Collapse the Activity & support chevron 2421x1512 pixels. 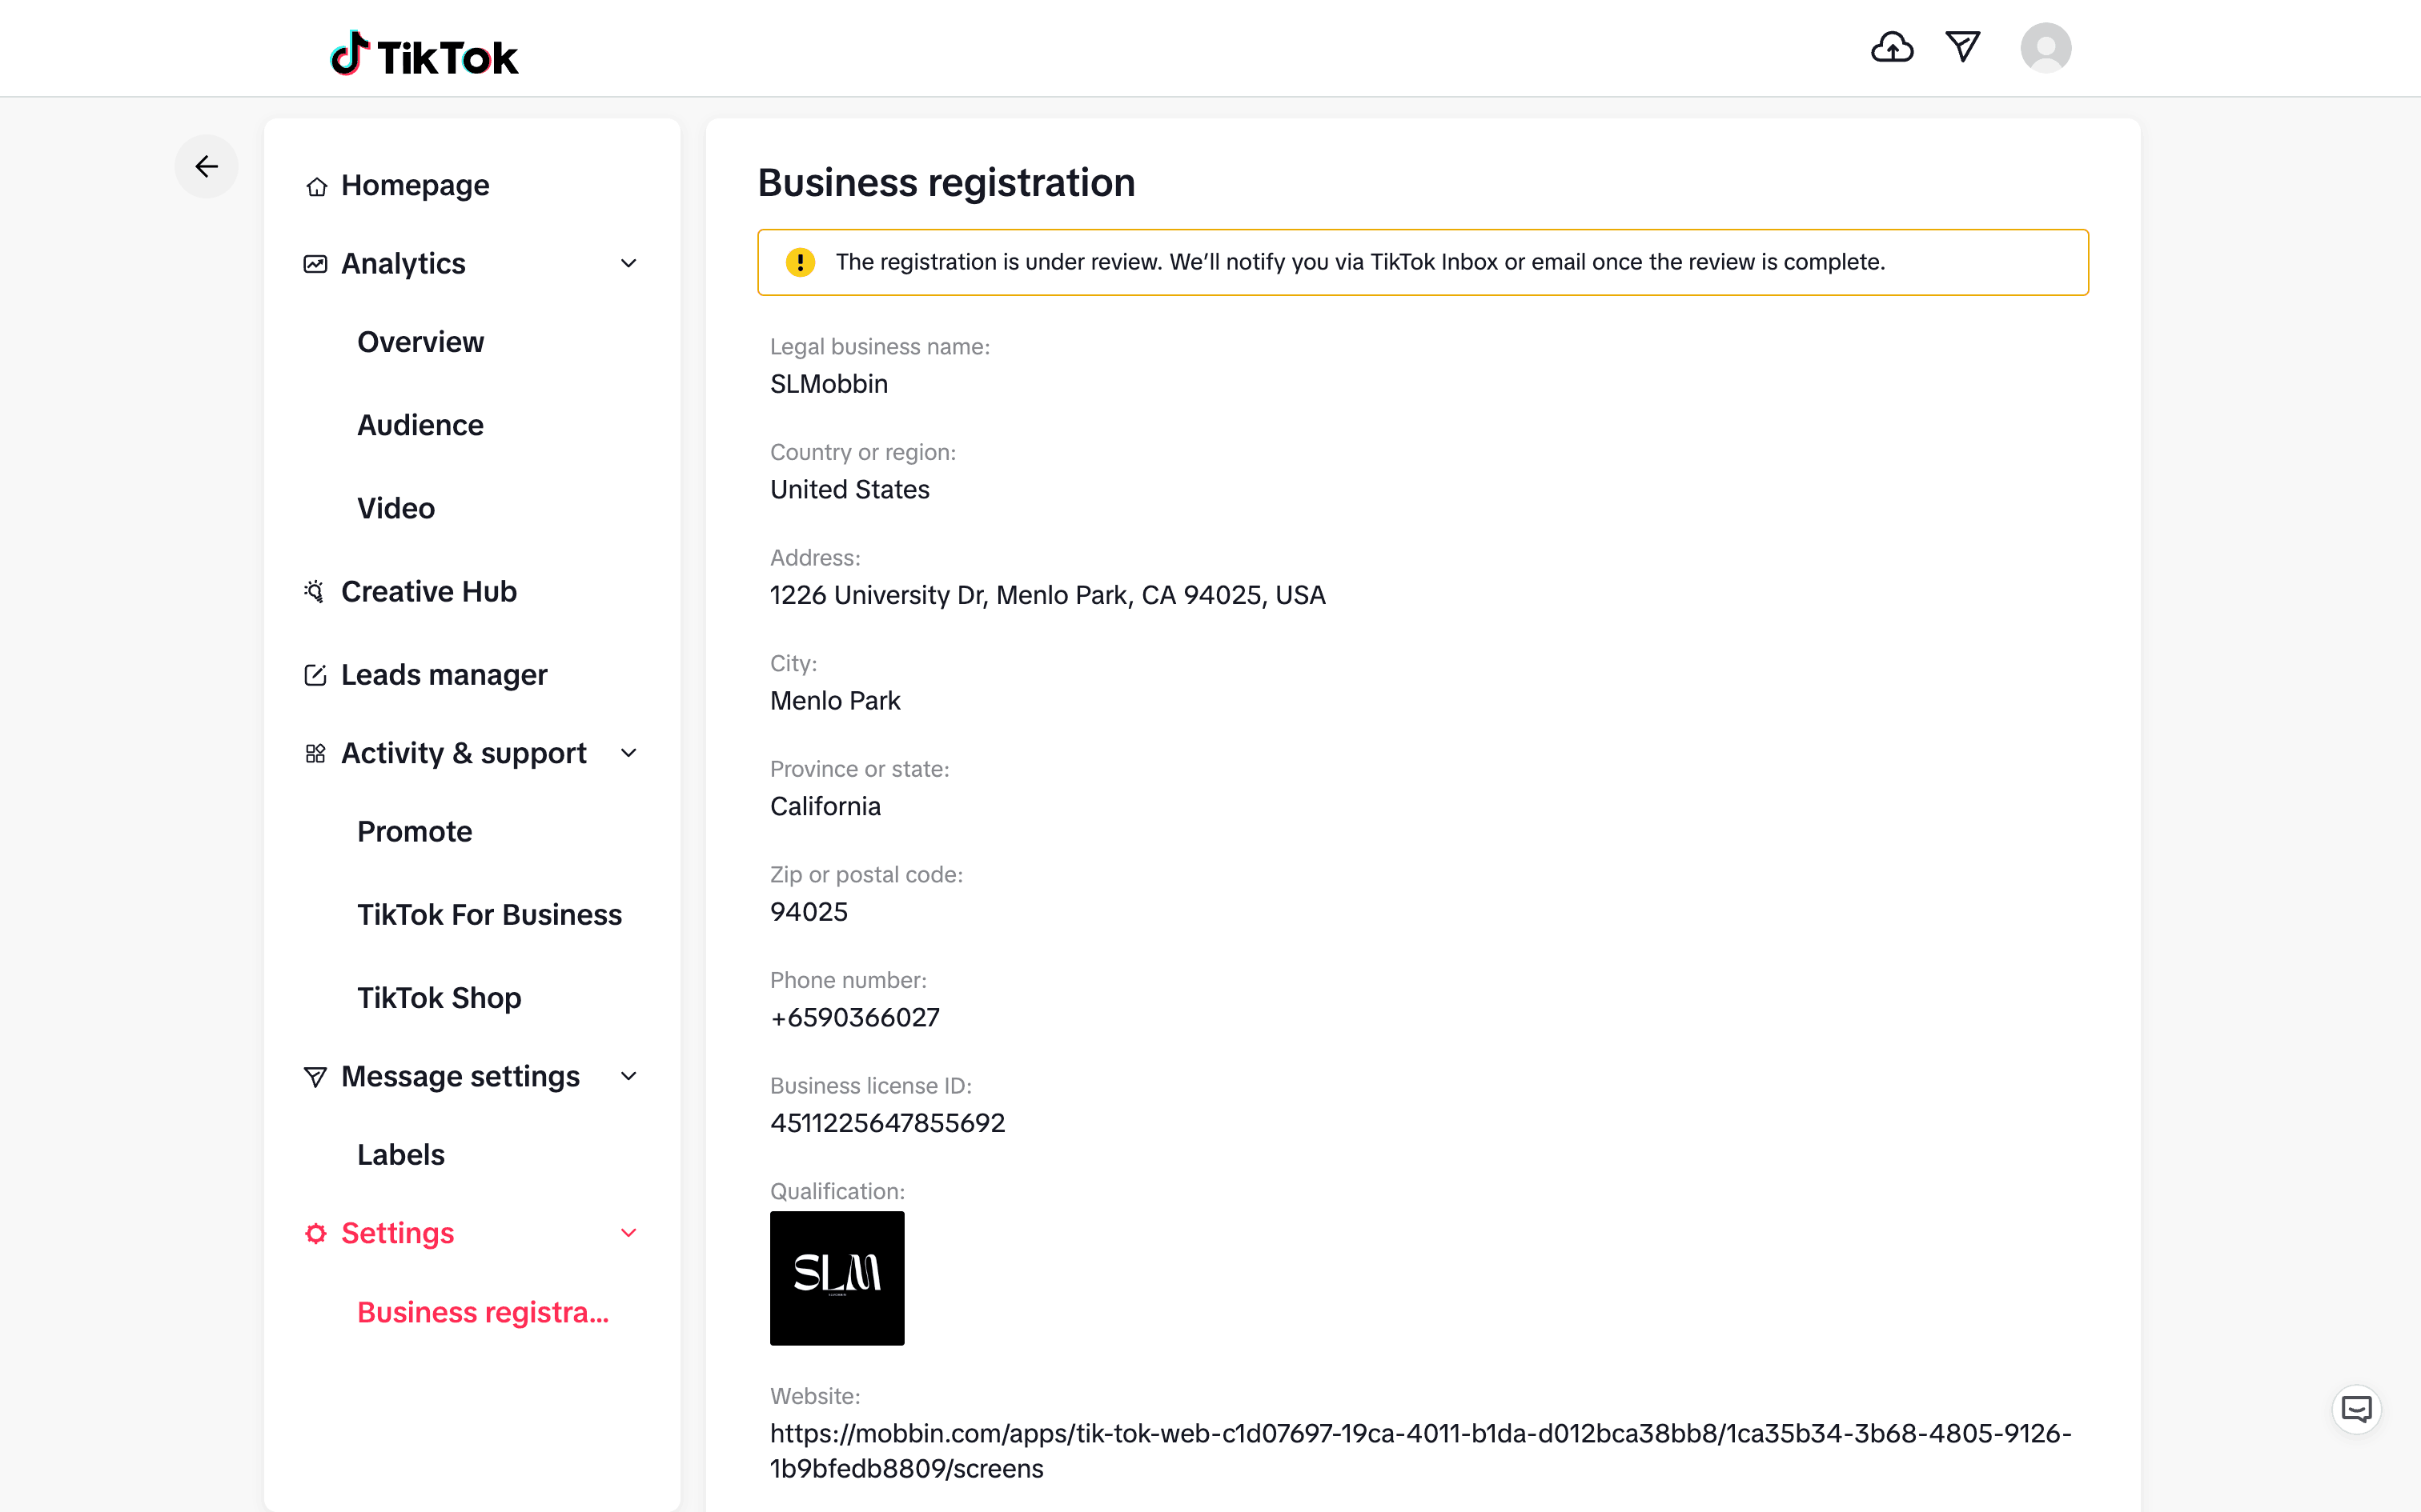point(628,753)
